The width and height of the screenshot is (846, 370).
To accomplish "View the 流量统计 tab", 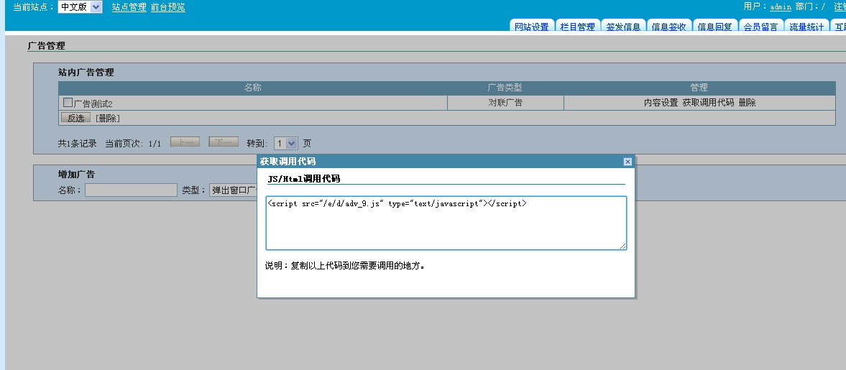I will 806,27.
